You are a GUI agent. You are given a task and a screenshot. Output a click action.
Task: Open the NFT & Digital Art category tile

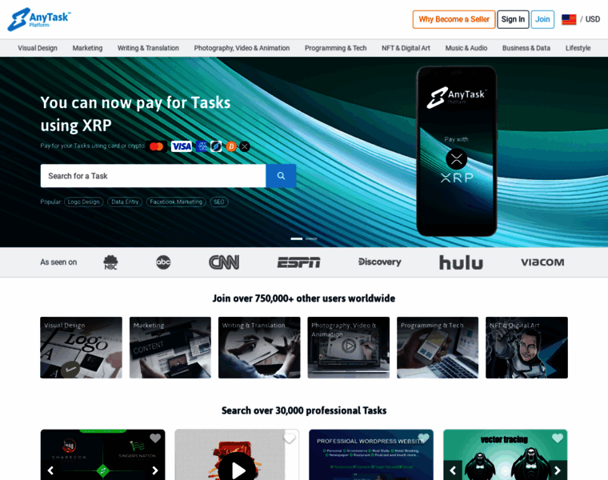coord(526,347)
